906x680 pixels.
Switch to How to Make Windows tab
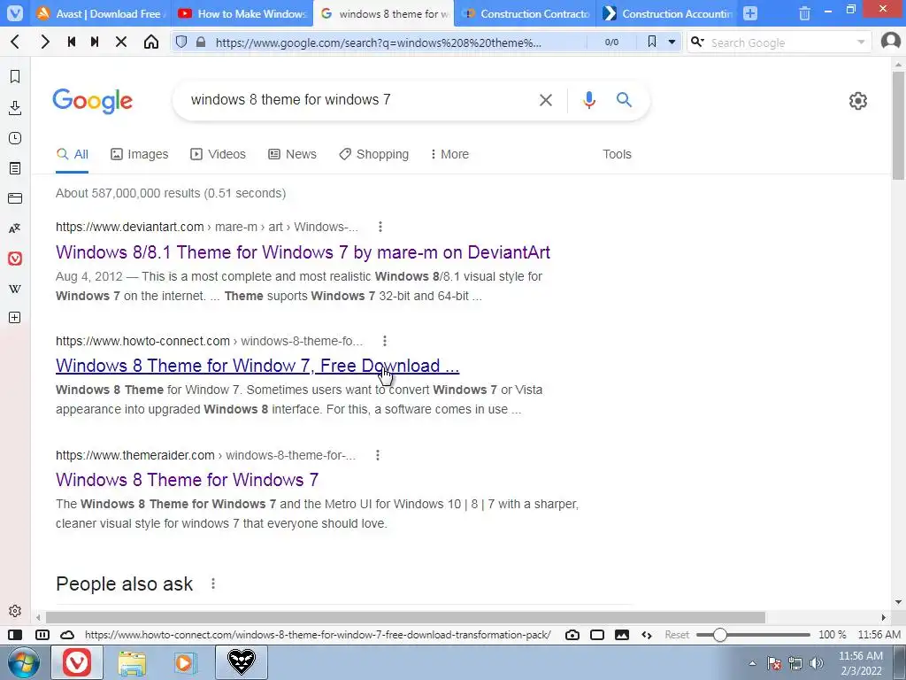[242, 13]
